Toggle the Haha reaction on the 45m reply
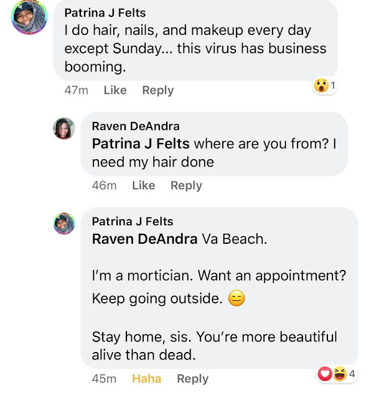This screenshot has height=398, width=379. (x=147, y=379)
